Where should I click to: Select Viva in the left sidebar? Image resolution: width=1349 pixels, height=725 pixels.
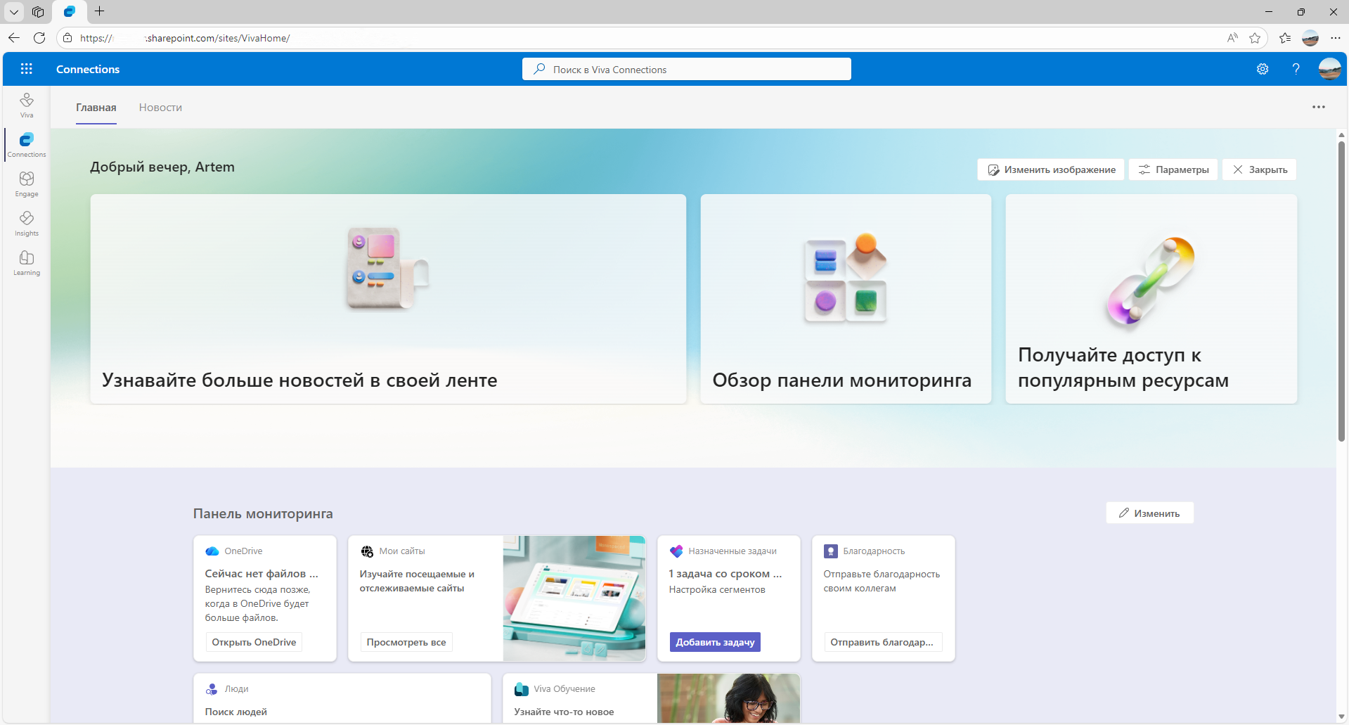click(x=26, y=105)
